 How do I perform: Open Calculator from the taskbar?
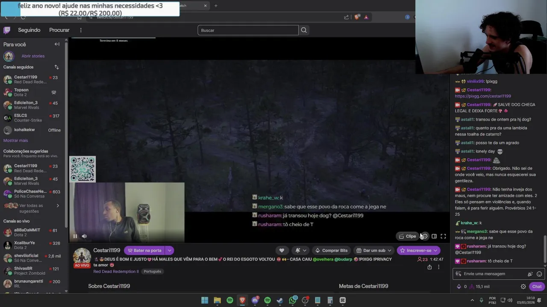(330, 300)
